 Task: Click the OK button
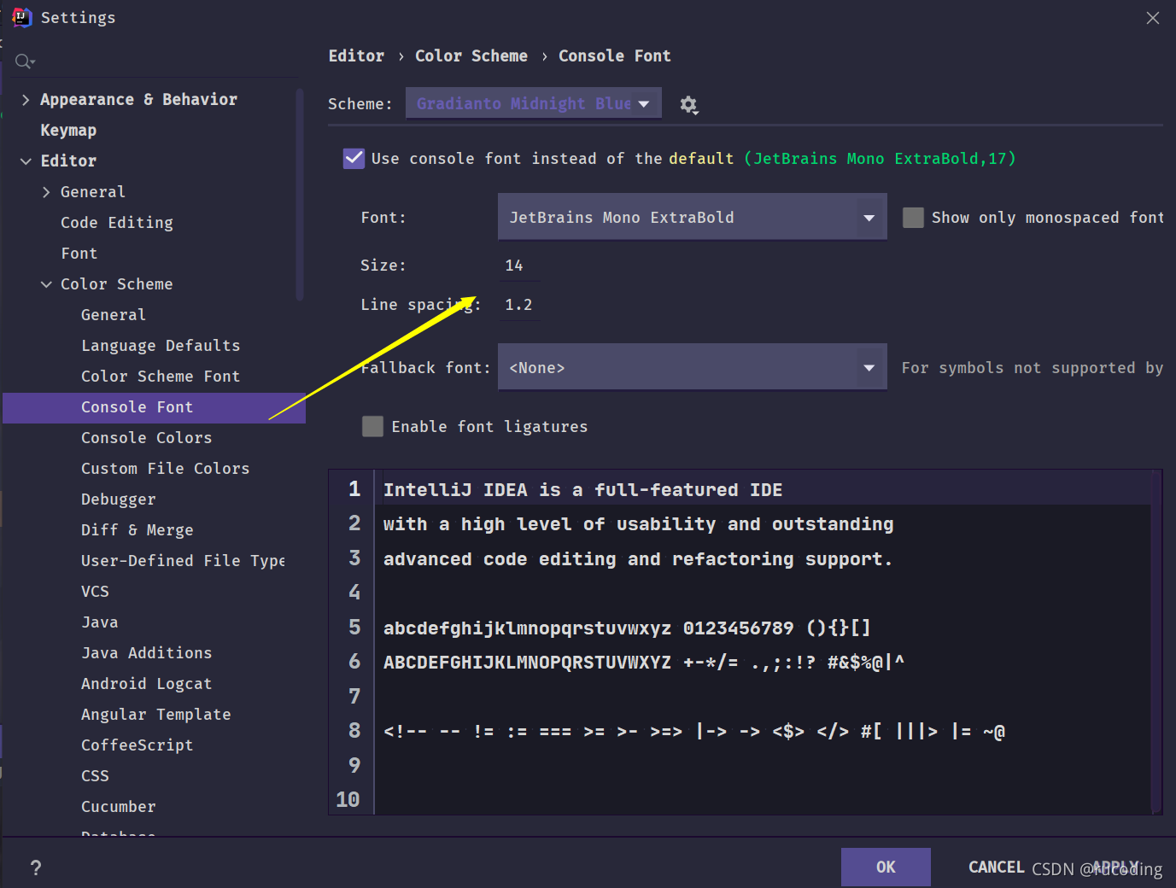pyautogui.click(x=886, y=867)
